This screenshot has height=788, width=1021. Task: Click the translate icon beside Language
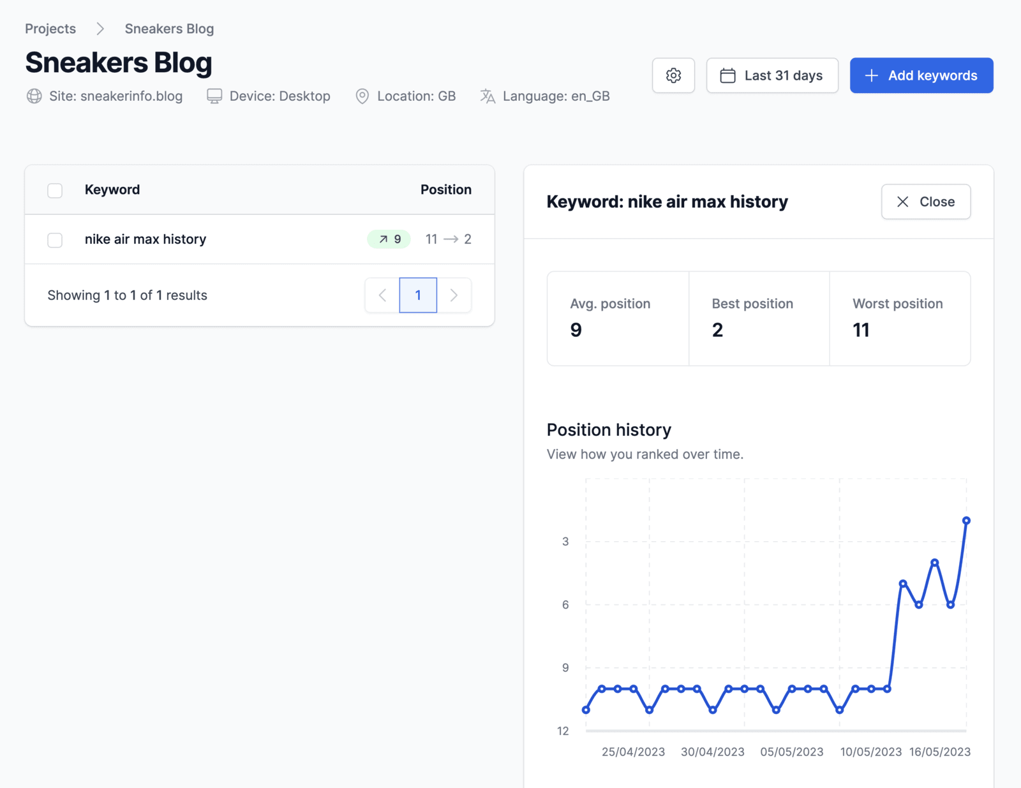488,96
